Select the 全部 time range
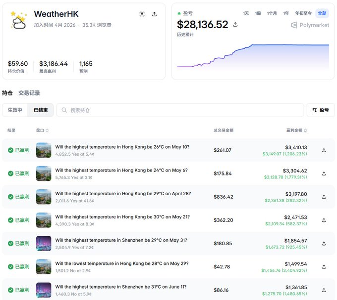This screenshot has height=300, width=337. [322, 13]
